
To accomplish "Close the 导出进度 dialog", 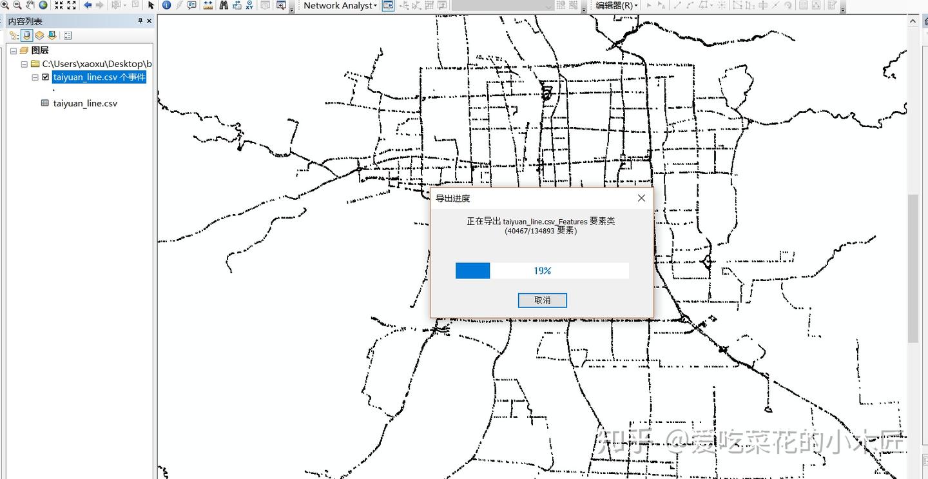I will click(641, 198).
